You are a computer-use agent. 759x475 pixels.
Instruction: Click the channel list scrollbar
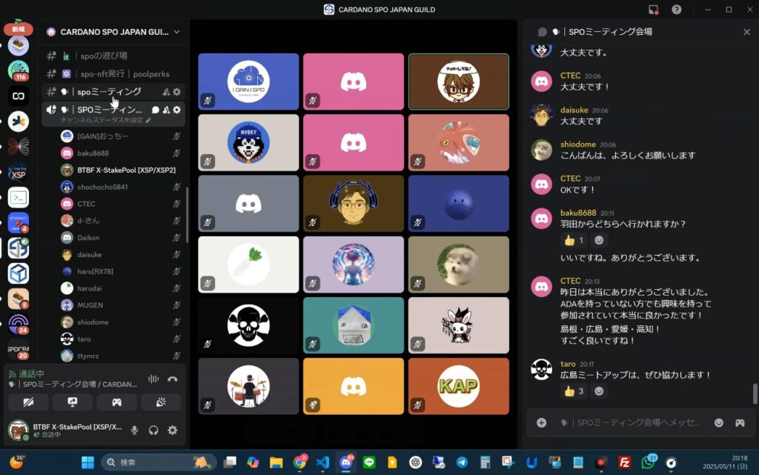(x=188, y=214)
